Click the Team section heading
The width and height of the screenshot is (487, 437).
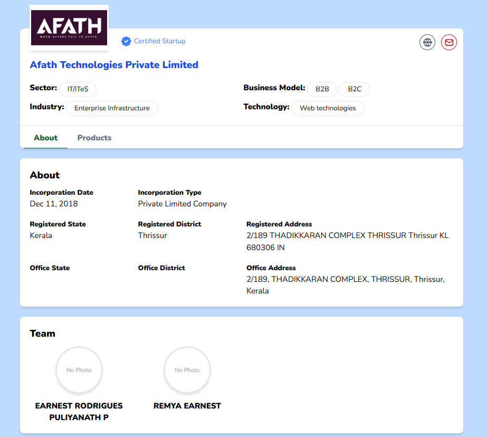pyautogui.click(x=43, y=334)
